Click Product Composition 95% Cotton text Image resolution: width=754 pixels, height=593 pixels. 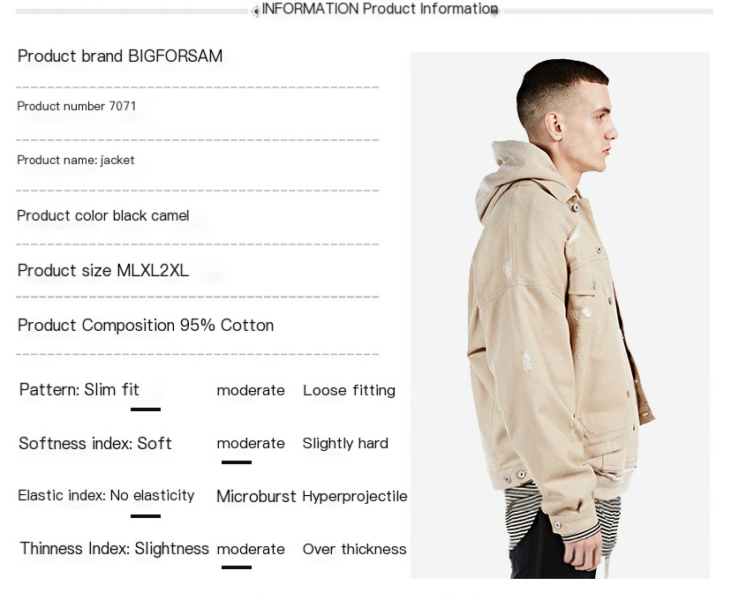click(146, 326)
